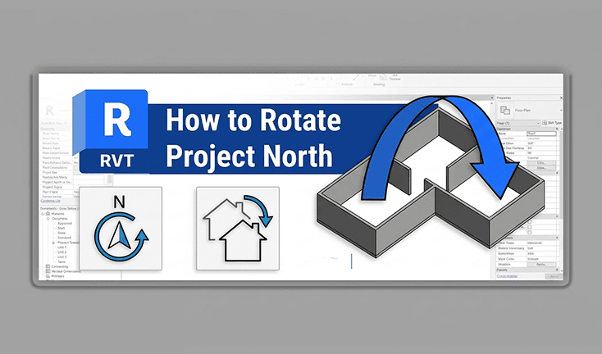Click the Apply button in Properties
The height and width of the screenshot is (354, 602).
point(554,276)
